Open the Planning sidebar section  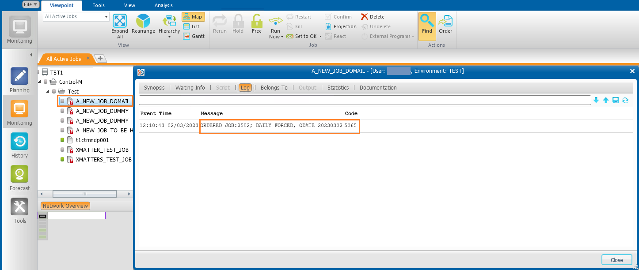tap(19, 76)
